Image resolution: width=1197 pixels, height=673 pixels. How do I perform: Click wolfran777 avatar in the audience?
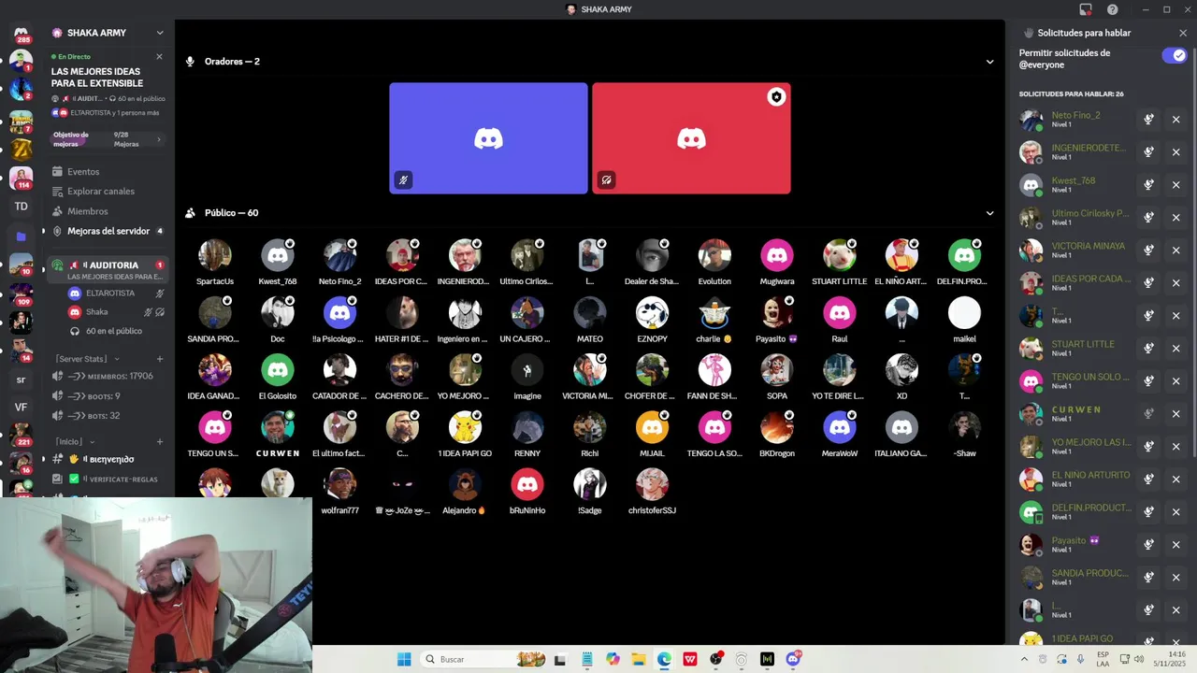tap(339, 484)
